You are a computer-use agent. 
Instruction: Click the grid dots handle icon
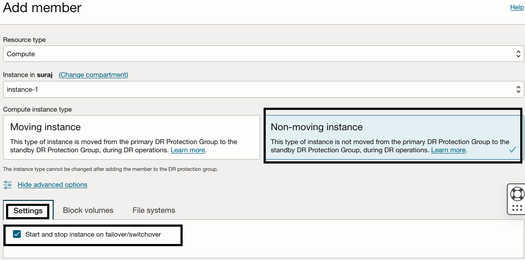517,208
